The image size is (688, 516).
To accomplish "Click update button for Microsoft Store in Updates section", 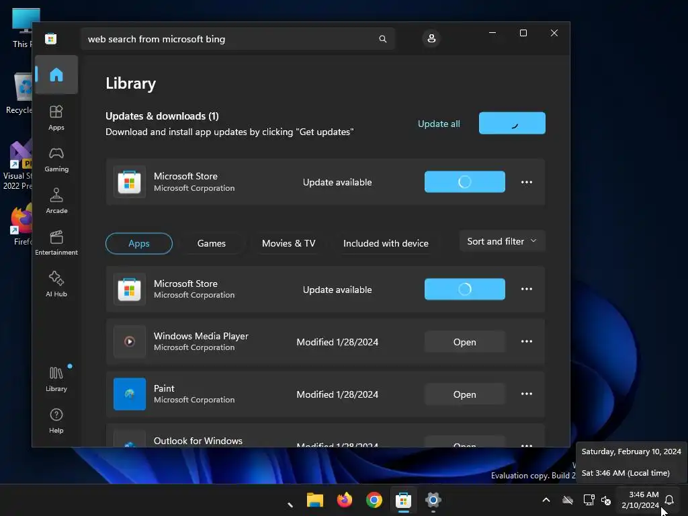I will point(465,181).
